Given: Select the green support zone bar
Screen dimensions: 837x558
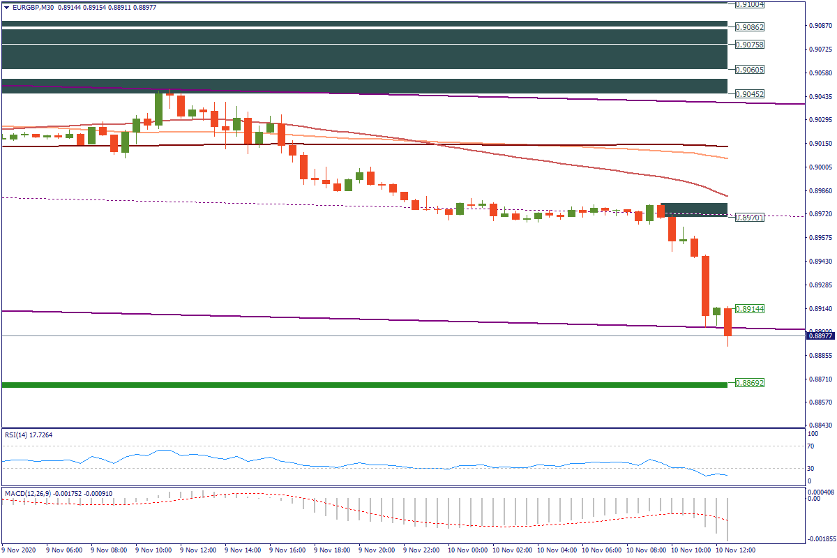Looking at the screenshot, I should (x=363, y=384).
